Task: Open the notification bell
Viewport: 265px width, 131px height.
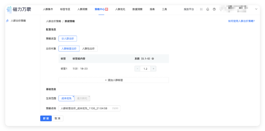Action: [208, 9]
